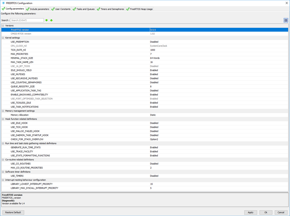Click the USE_MUTEXES Enabled value
The height and width of the screenshot is (216, 290).
pyautogui.click(x=154, y=75)
